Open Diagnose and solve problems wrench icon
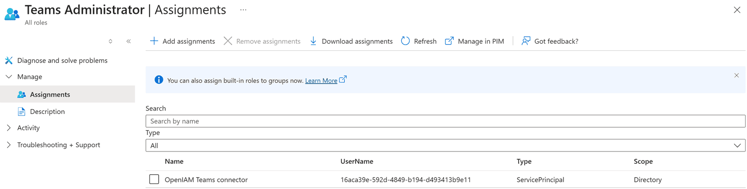The height and width of the screenshot is (189, 747). pos(9,60)
